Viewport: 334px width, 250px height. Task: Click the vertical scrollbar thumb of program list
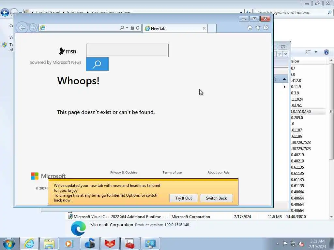click(331, 111)
